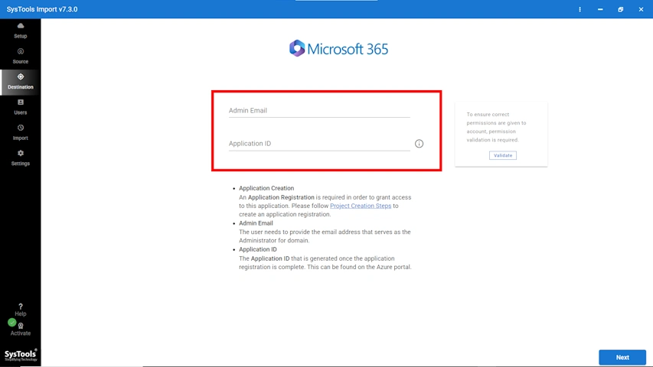Click the permission validation notice text
Image resolution: width=653 pixels, height=367 pixels.
tap(496, 127)
